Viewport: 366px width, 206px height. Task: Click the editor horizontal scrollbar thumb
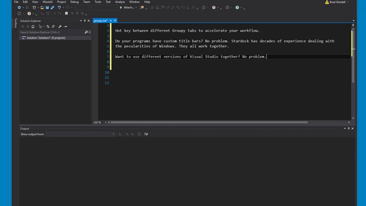[209, 122]
